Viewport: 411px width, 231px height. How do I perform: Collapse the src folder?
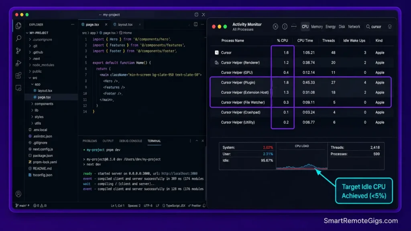(33, 78)
